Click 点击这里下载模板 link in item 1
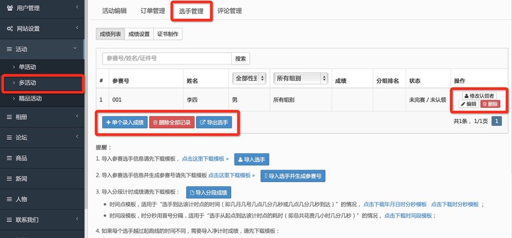The width and height of the screenshot is (512, 238). click(x=205, y=160)
